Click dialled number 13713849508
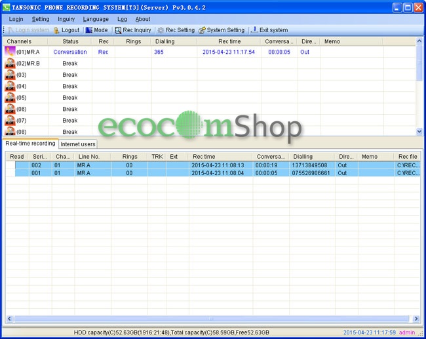The width and height of the screenshot is (426, 339). [x=309, y=165]
